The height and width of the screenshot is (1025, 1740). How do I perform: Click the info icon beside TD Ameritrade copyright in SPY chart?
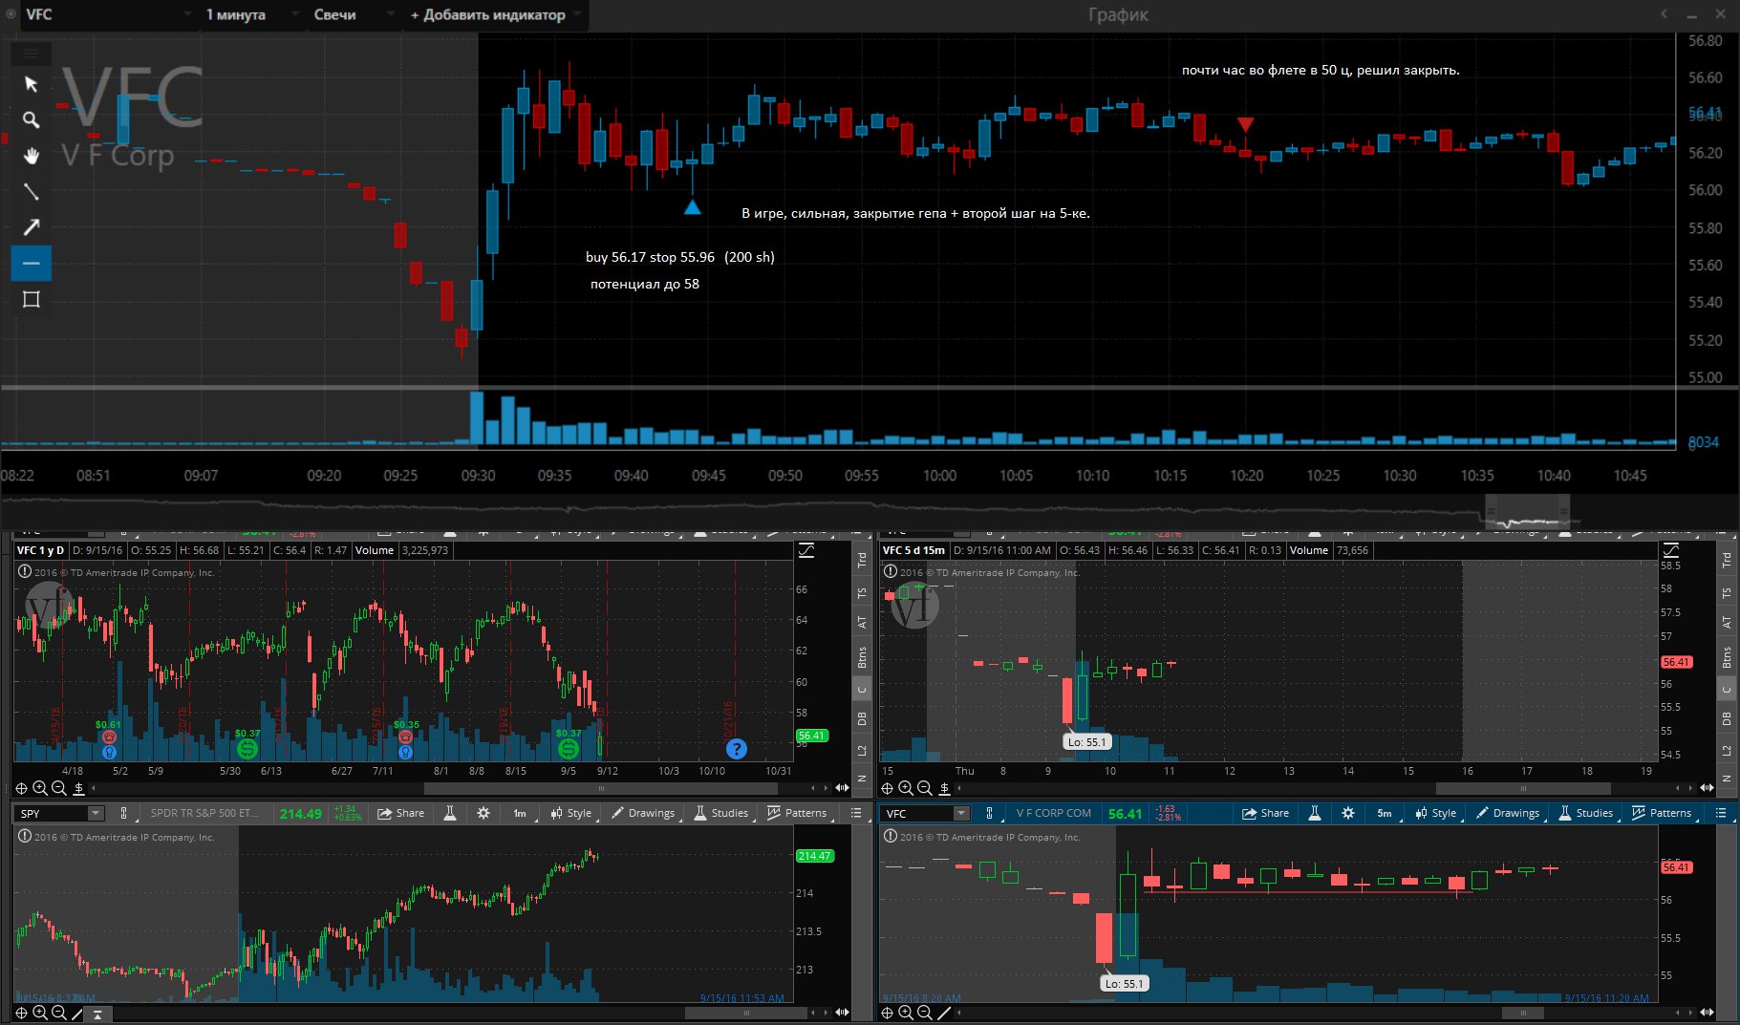[24, 836]
